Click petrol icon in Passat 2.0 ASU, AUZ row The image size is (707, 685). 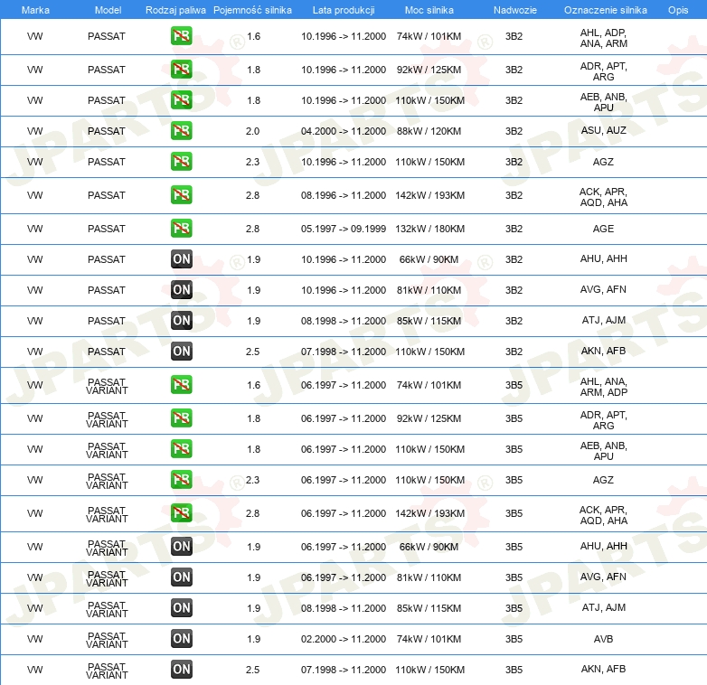pos(181,131)
